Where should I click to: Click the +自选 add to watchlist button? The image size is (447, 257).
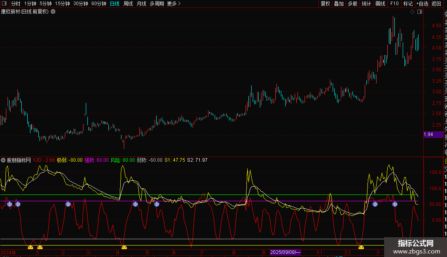pos(422,4)
